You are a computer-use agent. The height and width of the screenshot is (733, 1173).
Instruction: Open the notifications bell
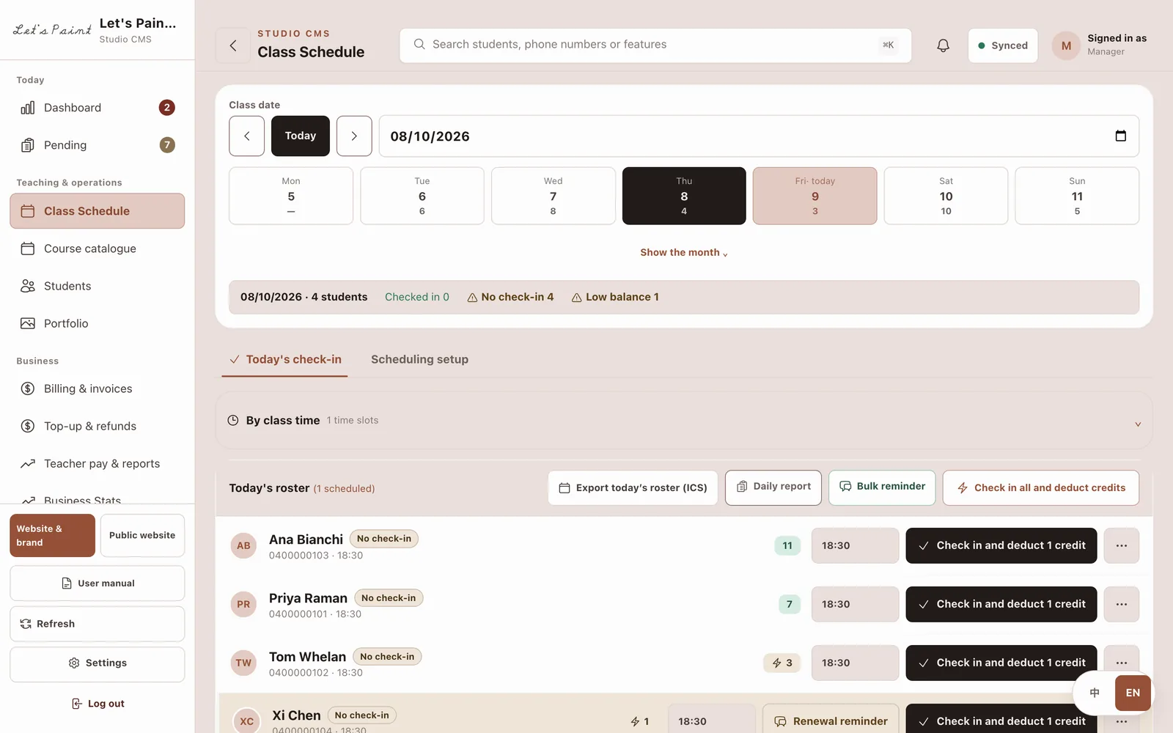pyautogui.click(x=944, y=45)
